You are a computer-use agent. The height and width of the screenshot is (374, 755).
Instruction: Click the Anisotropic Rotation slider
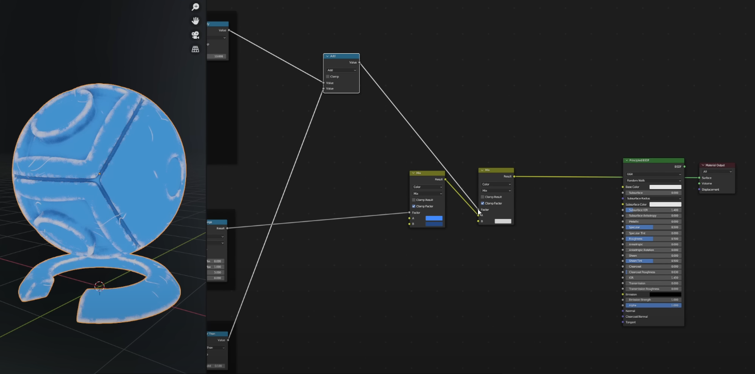tap(653, 250)
